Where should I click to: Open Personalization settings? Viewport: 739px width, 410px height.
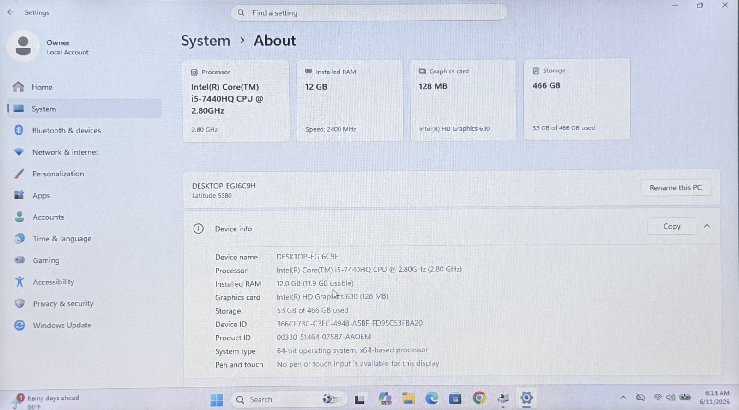pyautogui.click(x=85, y=174)
